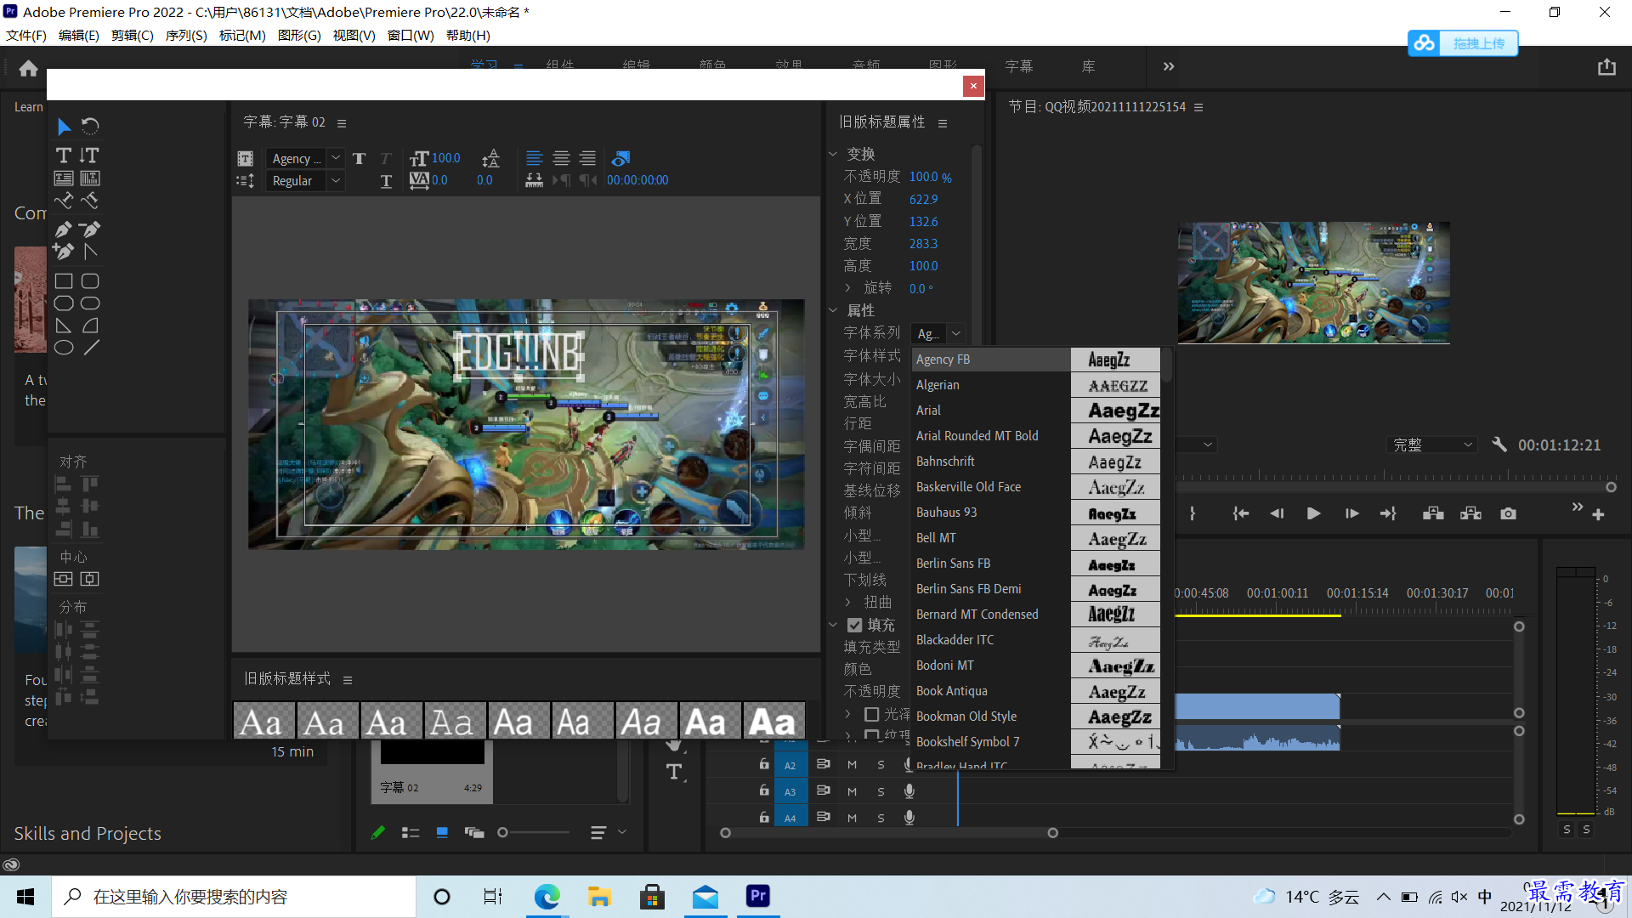The width and height of the screenshot is (1632, 918).
Task: Choose the Bauhaus 93 font
Action: 1036,513
